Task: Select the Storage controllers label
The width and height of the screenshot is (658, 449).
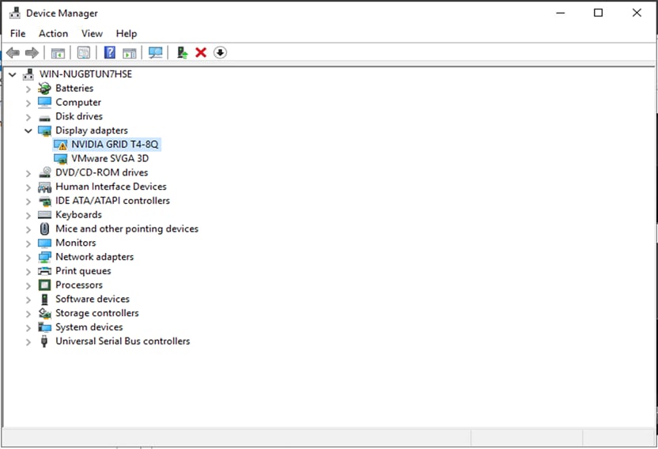Action: pos(97,313)
